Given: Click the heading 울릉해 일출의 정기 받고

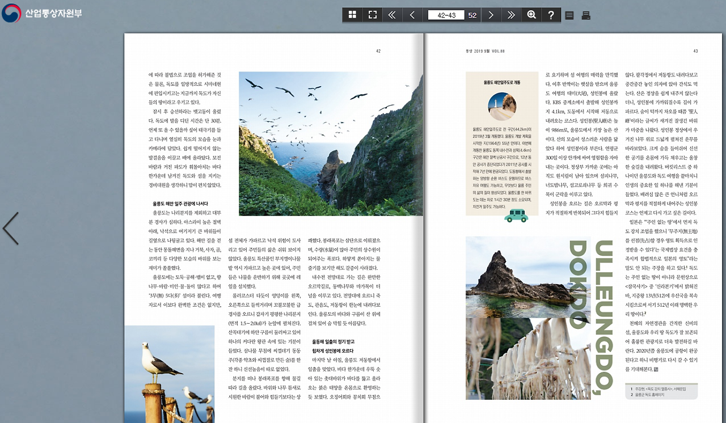Looking at the screenshot, I should tap(333, 342).
